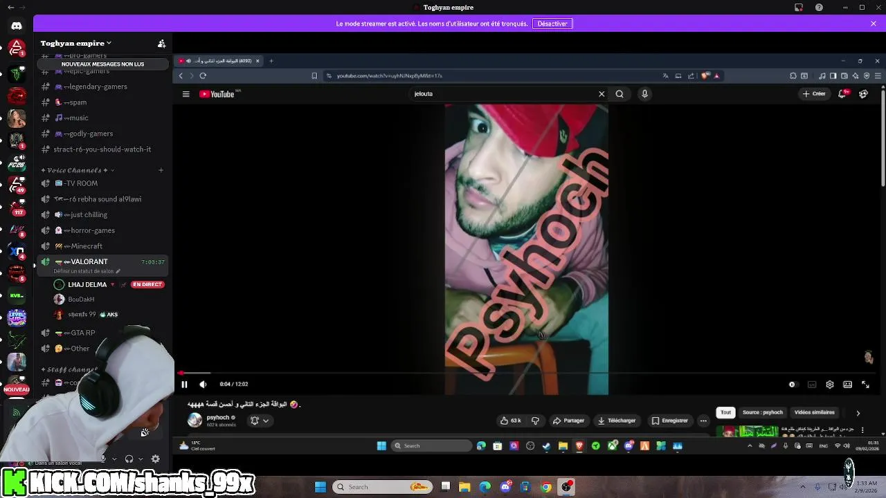
Task: Dismiss the streamer mode banner
Action: (874, 24)
